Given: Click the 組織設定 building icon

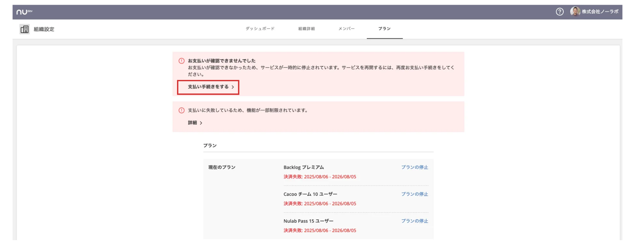Looking at the screenshot, I should [25, 29].
